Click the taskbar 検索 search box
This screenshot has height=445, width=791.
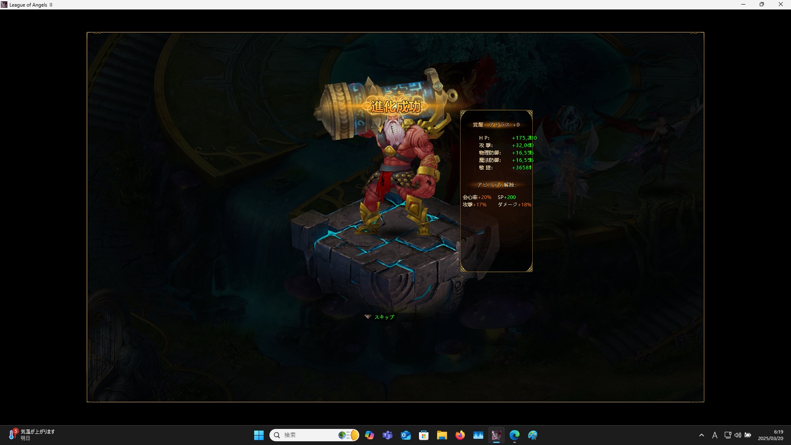[x=307, y=435]
